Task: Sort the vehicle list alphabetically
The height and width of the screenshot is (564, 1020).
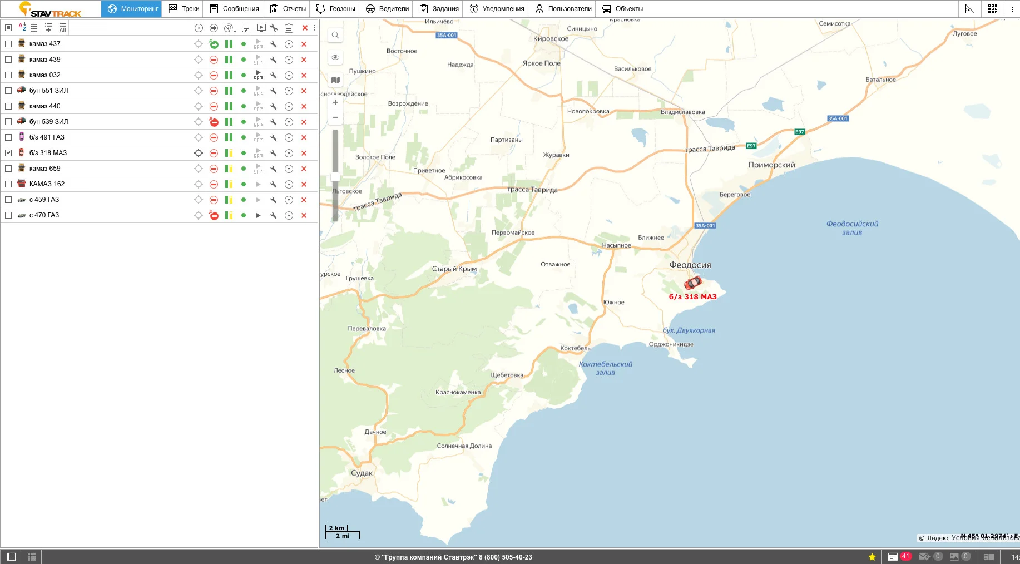Action: [x=22, y=27]
